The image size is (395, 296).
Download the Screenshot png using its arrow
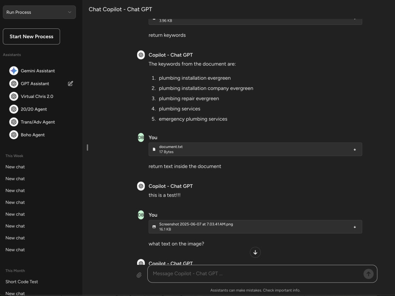tap(355, 227)
